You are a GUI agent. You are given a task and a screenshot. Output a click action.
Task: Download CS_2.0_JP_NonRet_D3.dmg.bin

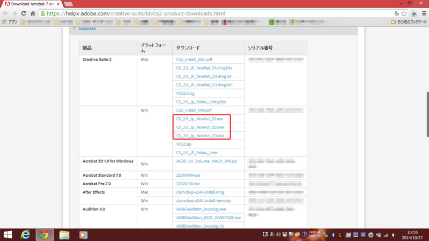click(x=204, y=85)
